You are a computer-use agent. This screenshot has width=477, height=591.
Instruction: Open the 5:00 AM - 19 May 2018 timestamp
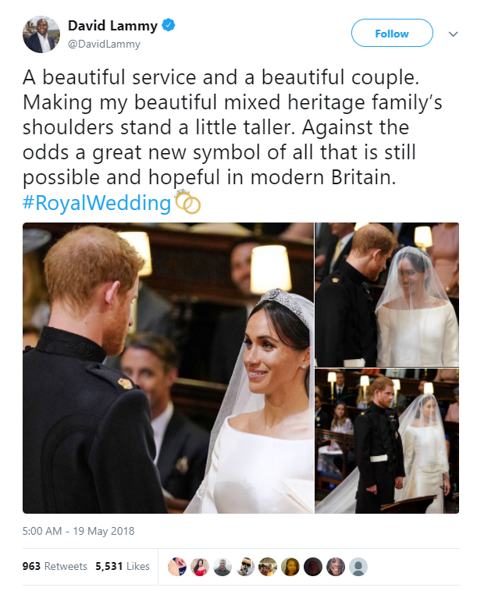[x=78, y=531]
